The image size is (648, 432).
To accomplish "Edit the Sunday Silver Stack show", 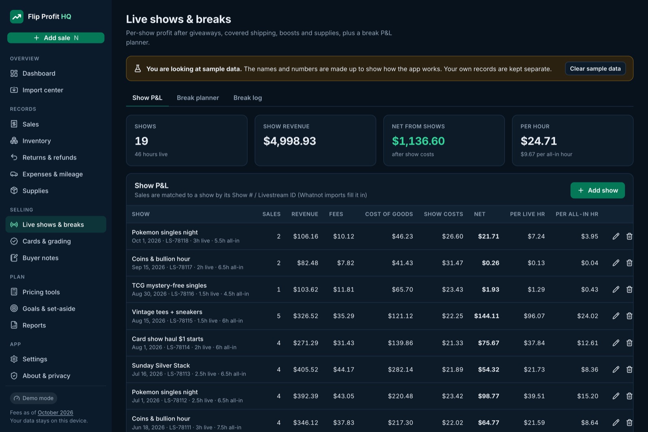I will point(616,370).
